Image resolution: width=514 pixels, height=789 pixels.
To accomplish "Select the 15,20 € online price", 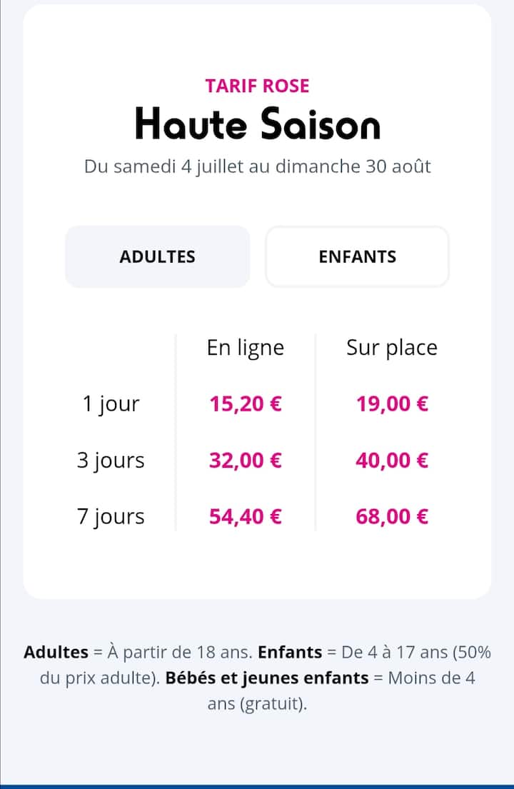I will pyautogui.click(x=246, y=403).
